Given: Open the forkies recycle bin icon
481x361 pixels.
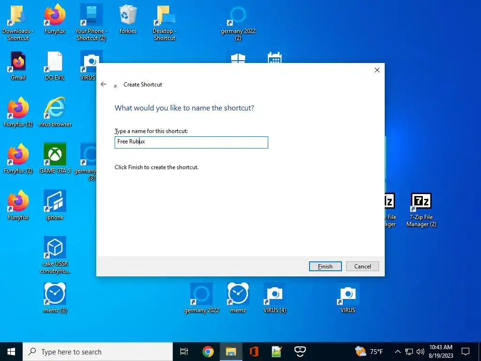Looking at the screenshot, I should (x=128, y=19).
